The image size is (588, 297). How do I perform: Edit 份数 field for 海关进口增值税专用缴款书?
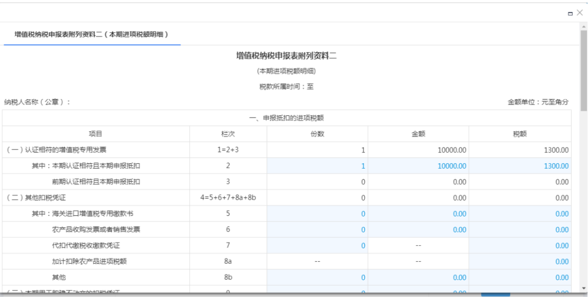(x=317, y=214)
